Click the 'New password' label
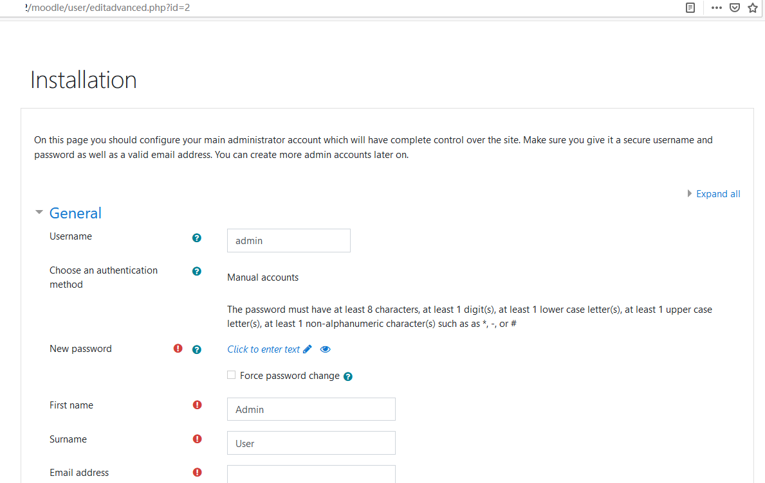The height and width of the screenshot is (483, 765). (x=80, y=349)
